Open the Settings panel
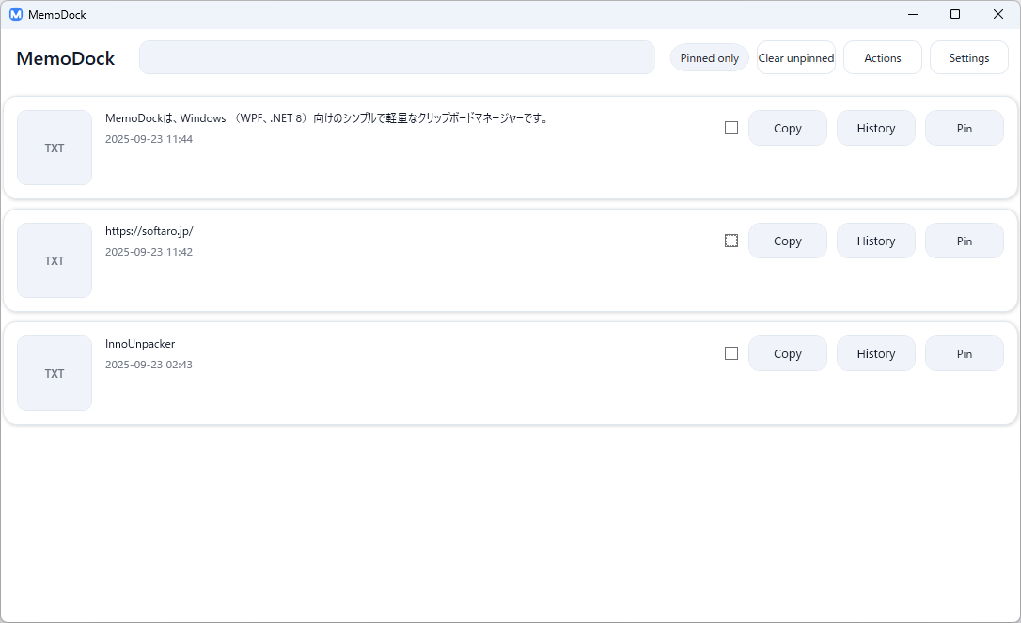The width and height of the screenshot is (1021, 623). (969, 58)
